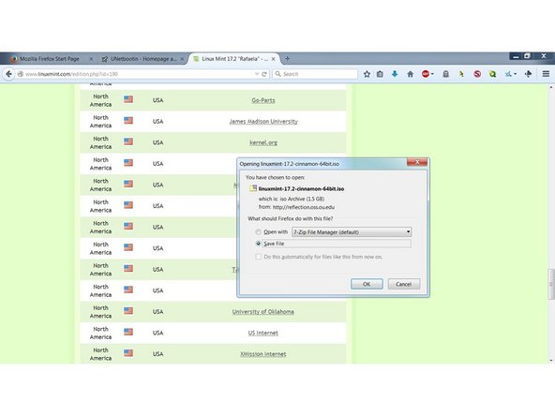This screenshot has width=555, height=416.
Task: Click the scrollbar up arrow
Action: (551, 86)
